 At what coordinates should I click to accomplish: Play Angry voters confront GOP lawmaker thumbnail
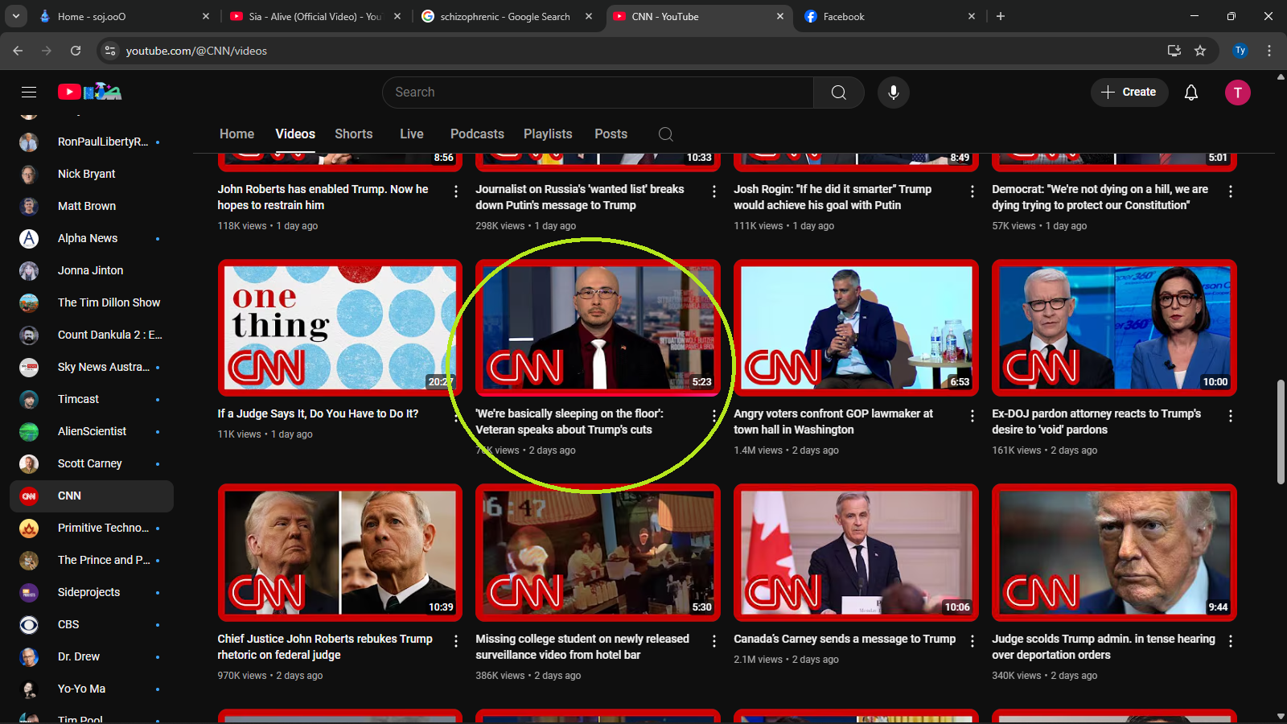856,327
